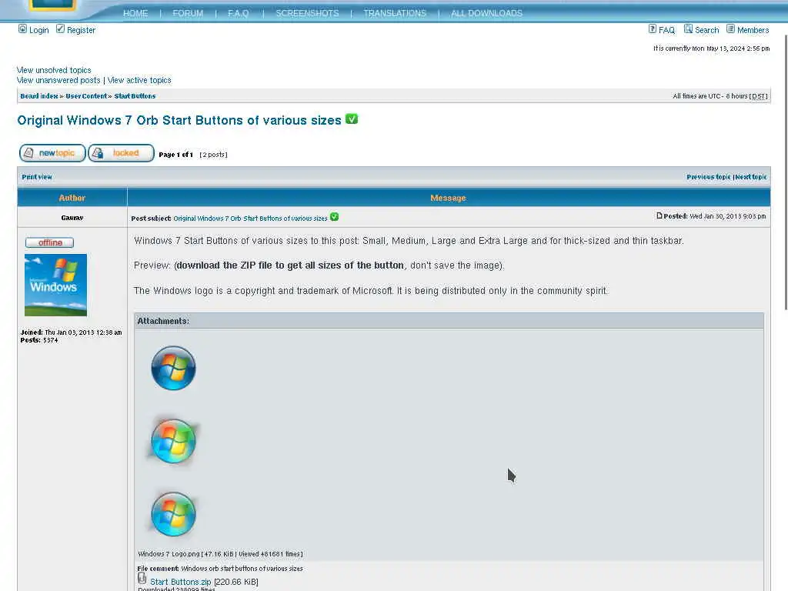View unanswered posts
This screenshot has height=591, width=788.
point(58,80)
